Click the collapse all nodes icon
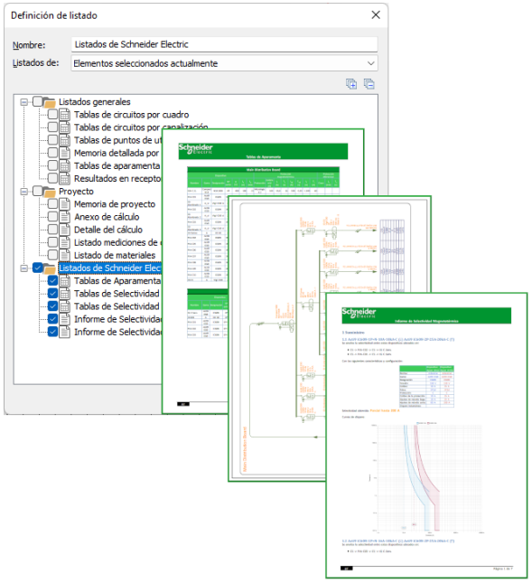Image resolution: width=532 pixels, height=583 pixels. click(369, 84)
